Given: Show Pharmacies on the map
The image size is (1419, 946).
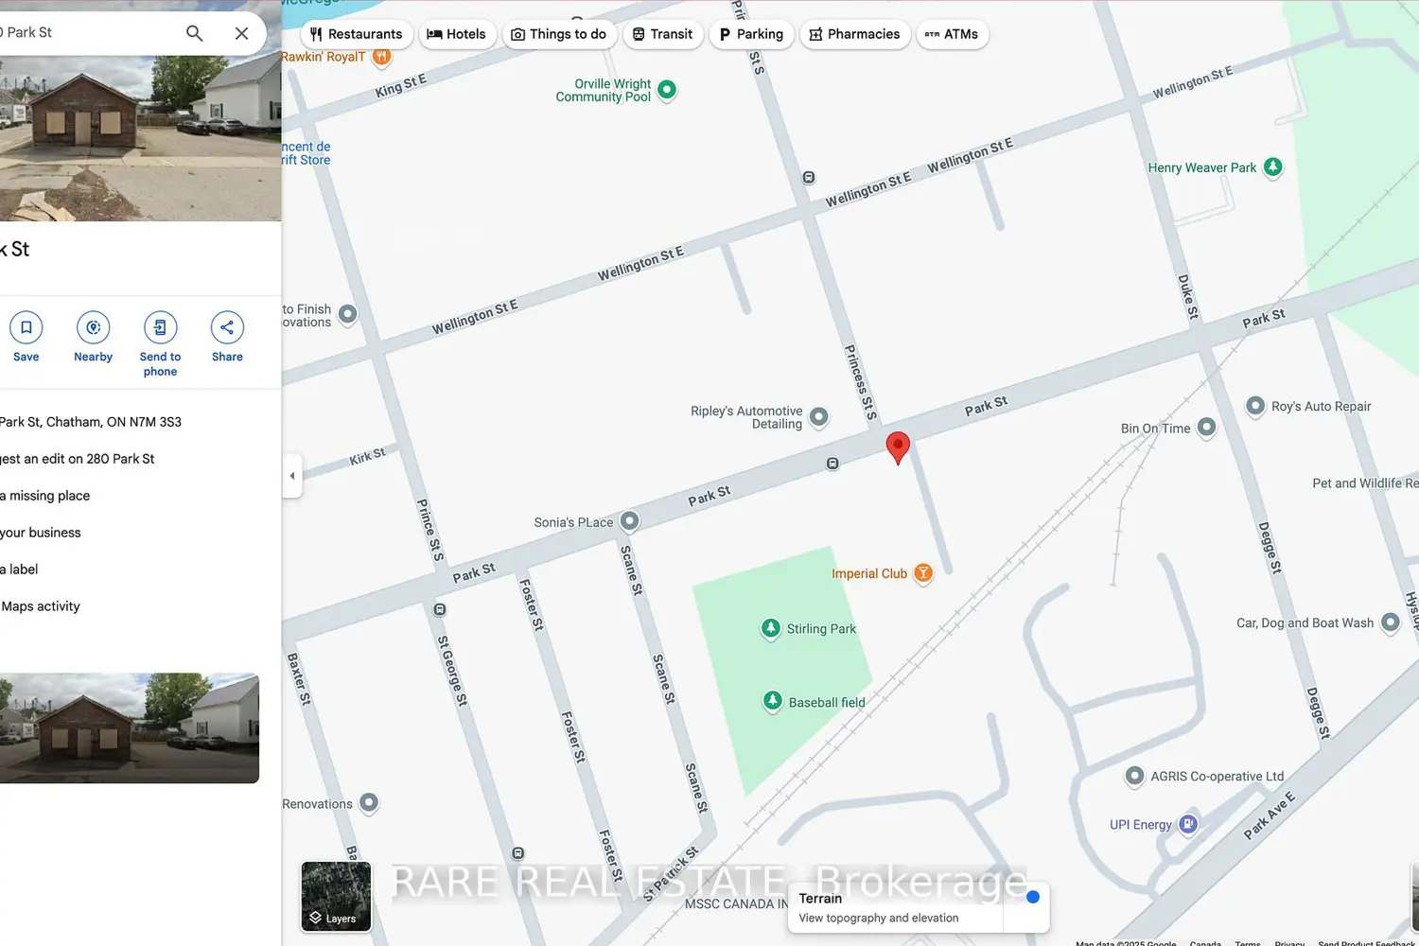Looking at the screenshot, I should click(x=854, y=33).
